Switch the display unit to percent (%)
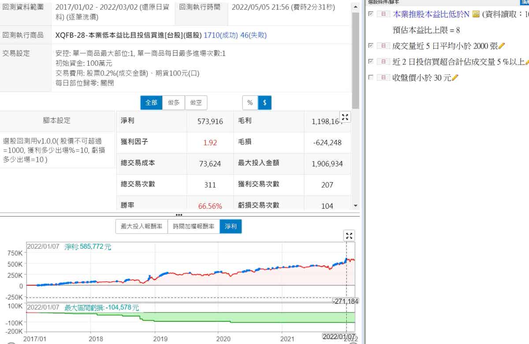Screen dimensions: 529x344 (250, 103)
